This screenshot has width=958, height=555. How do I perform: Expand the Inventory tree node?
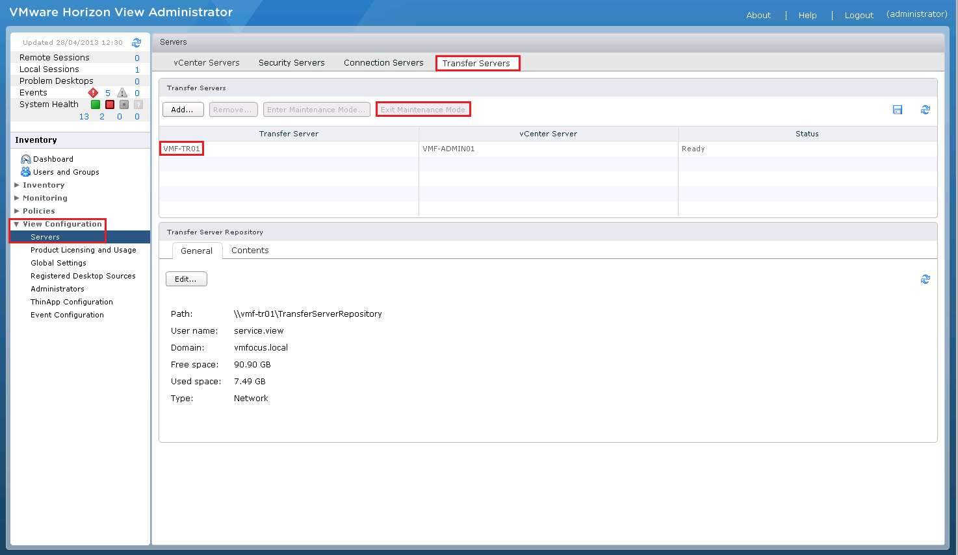click(x=17, y=185)
